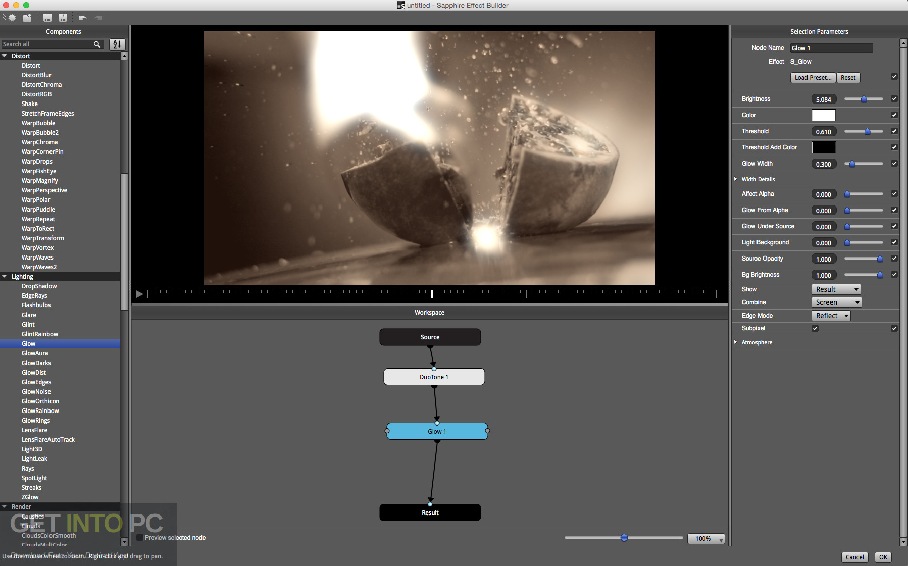Viewport: 908px width, 566px height.
Task: Select Shake component
Action: coord(30,104)
